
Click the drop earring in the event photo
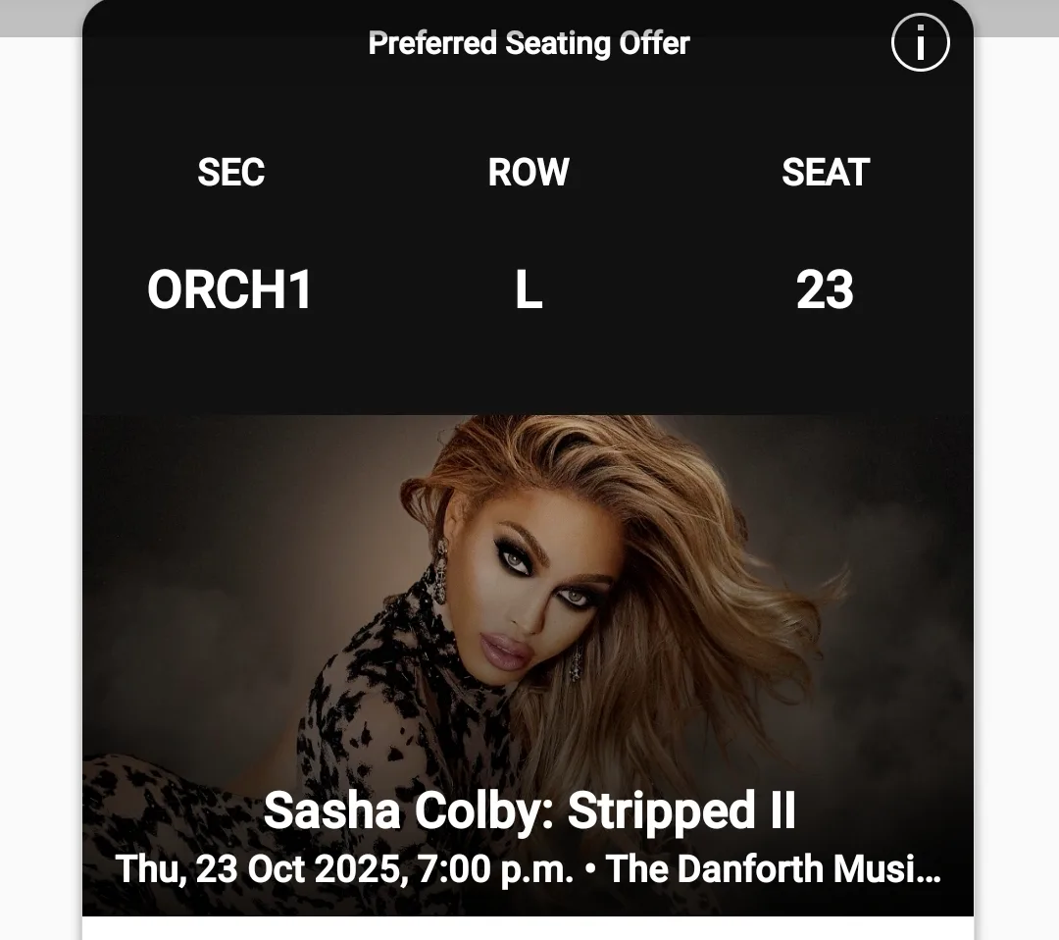tap(439, 571)
